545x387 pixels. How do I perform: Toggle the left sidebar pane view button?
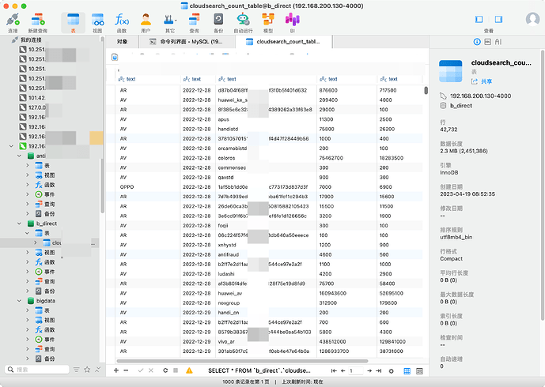pos(479,20)
